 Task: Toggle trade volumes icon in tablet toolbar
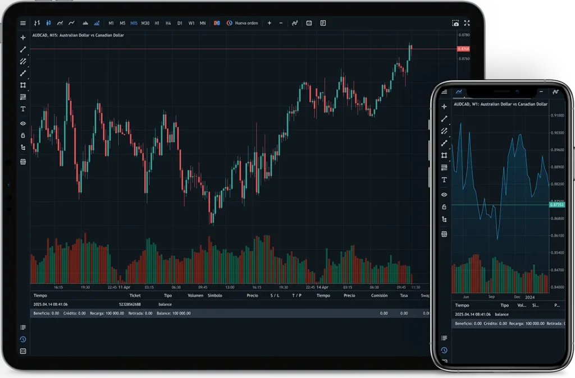click(x=97, y=23)
